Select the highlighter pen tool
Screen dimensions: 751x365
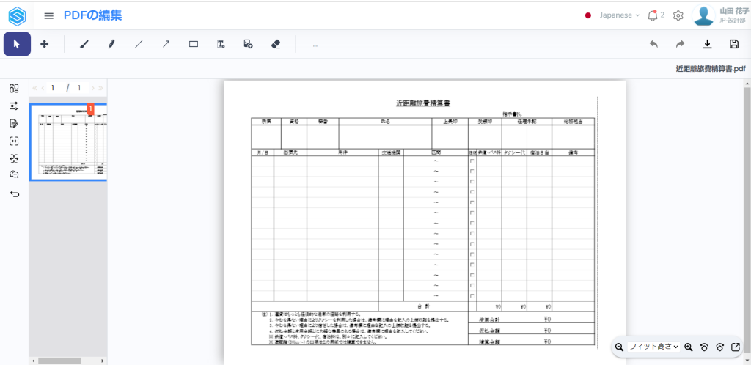(111, 44)
